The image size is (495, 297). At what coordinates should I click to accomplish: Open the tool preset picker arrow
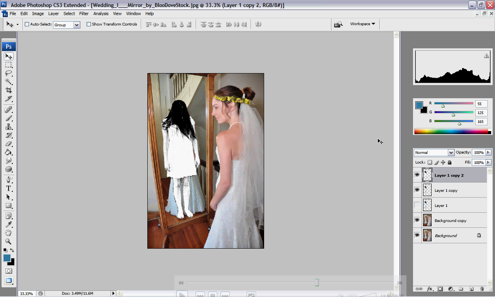[17, 25]
